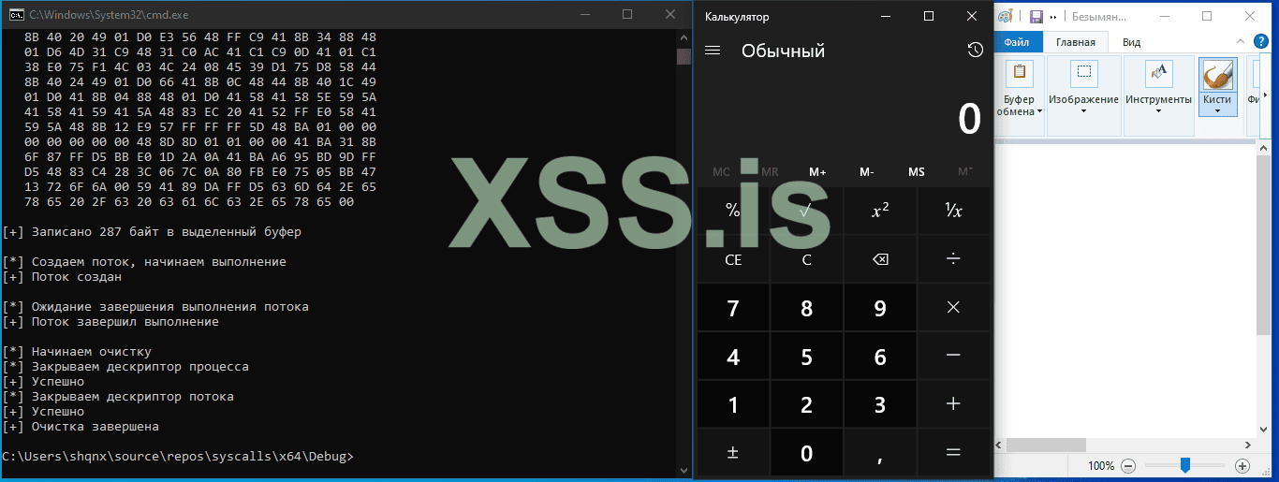The image size is (1279, 482).
Task: Click the M+ memory add button
Action: (x=816, y=172)
